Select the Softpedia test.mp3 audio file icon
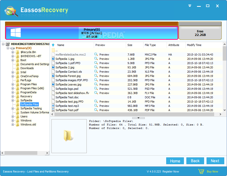 tap(53, 106)
